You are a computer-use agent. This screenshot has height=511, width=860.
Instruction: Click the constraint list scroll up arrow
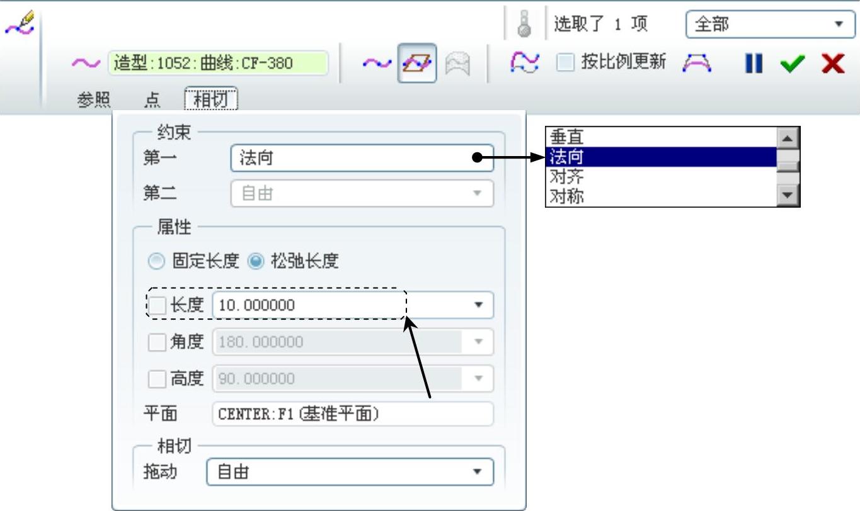point(788,138)
